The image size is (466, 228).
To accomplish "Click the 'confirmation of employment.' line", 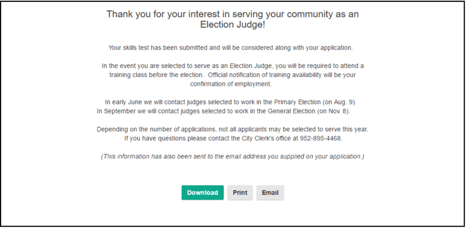I will pyautogui.click(x=231, y=84).
